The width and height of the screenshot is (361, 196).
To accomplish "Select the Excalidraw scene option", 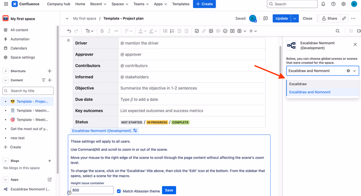I will click(x=323, y=84).
